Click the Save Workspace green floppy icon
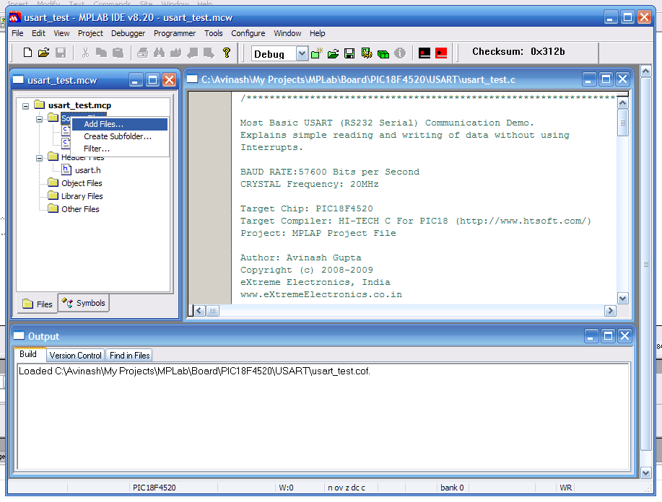Screen dimensions: 662x502 pos(349,53)
